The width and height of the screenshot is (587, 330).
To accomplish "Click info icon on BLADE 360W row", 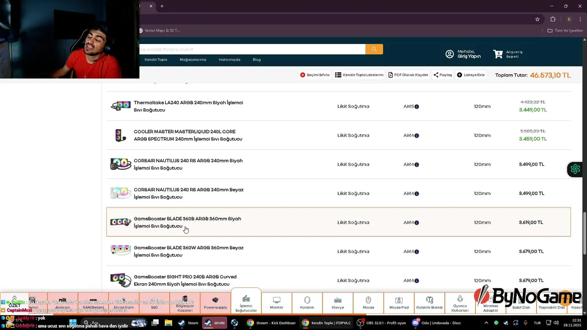I will point(416,252).
